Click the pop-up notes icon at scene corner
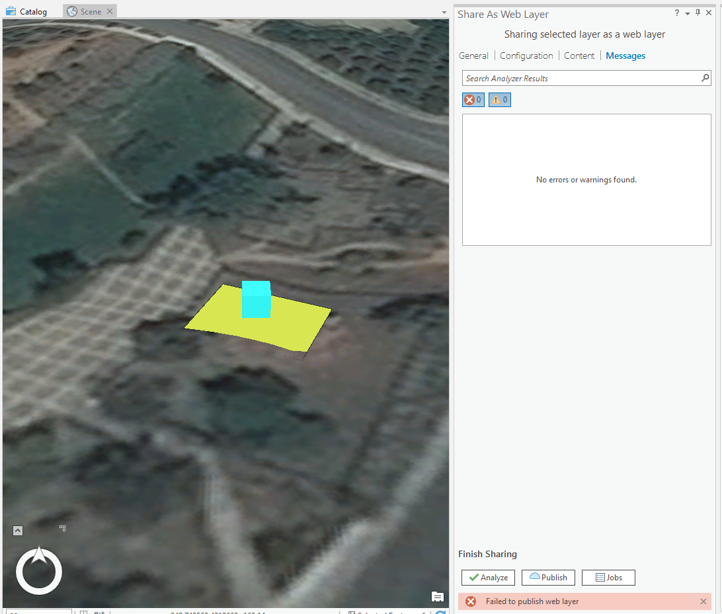Viewport: 722px width, 614px height. (x=438, y=597)
